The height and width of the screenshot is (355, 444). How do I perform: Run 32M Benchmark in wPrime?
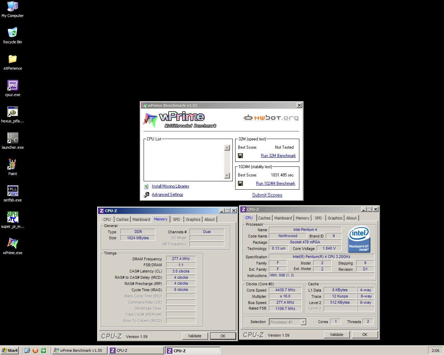coord(278,156)
